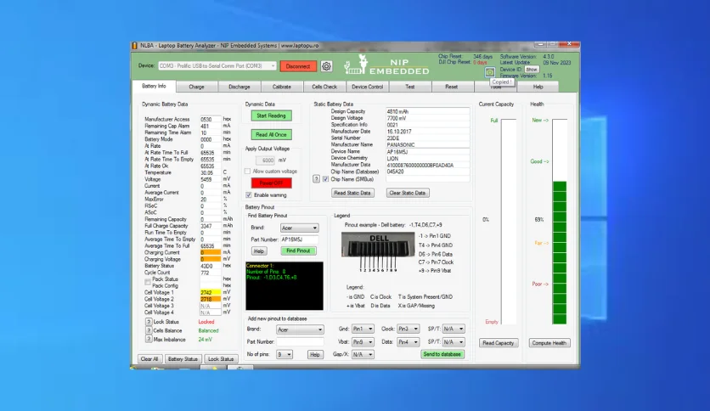This screenshot has height=411, width=710.
Task: Open S/P/T dropdown on the Data row
Action: pos(454,342)
